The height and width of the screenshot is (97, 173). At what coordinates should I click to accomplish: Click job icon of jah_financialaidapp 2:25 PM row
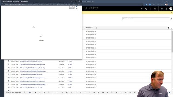pyautogui.click(x=9, y=71)
